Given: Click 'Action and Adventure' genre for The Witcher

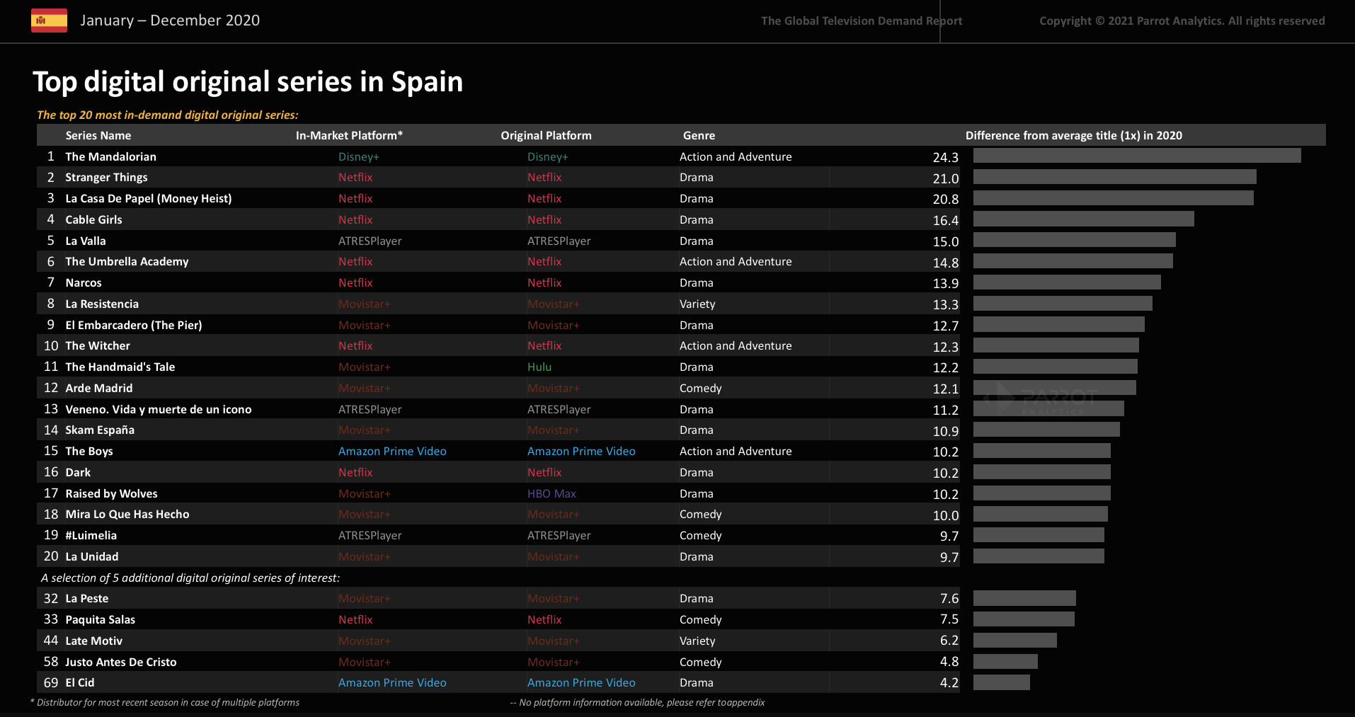Looking at the screenshot, I should point(736,346).
